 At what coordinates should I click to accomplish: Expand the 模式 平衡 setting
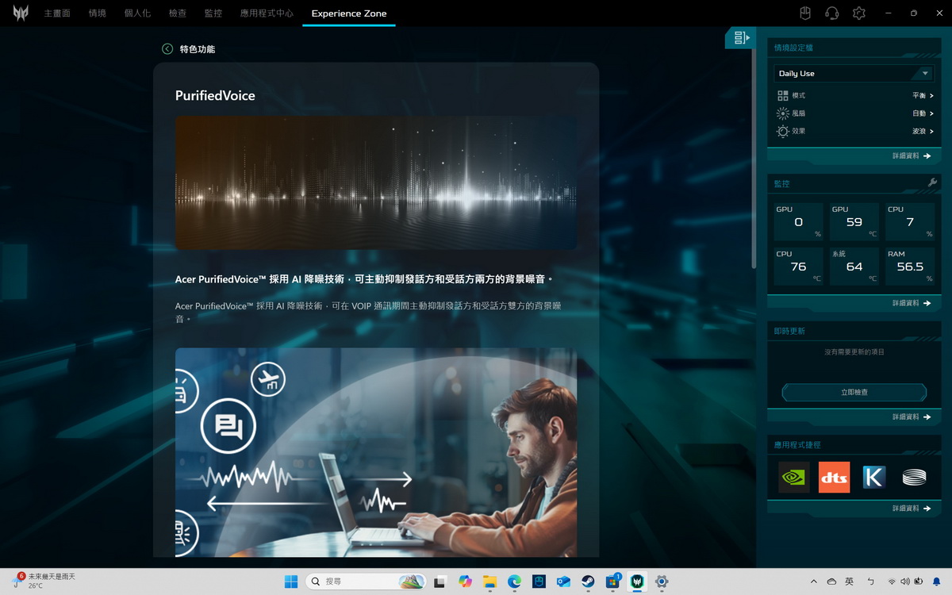[x=922, y=95]
